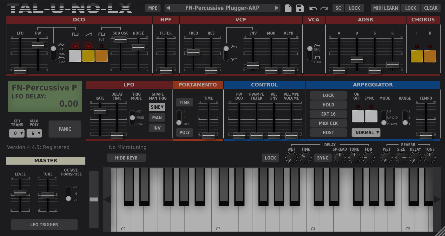The width and height of the screenshot is (445, 236).
Task: Click the VCF FREQ slider
Action: point(193,52)
